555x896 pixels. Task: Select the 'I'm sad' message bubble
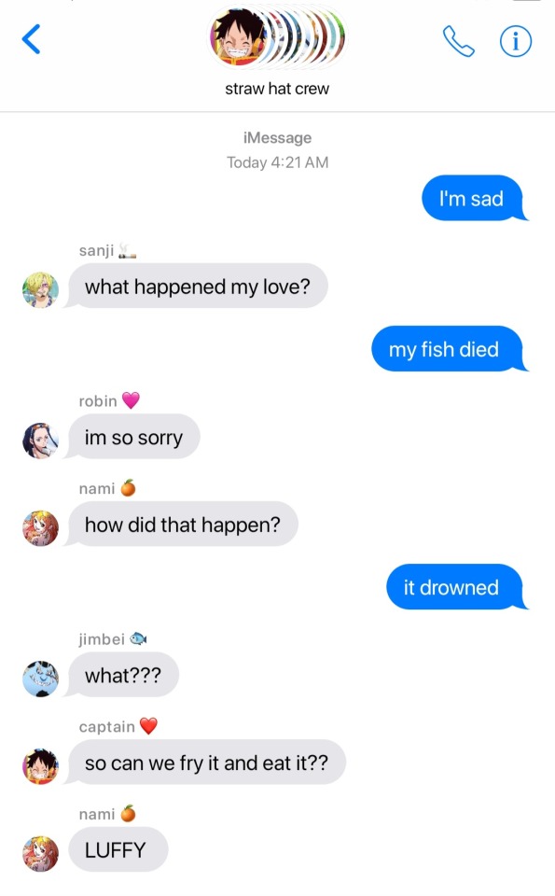tap(473, 198)
